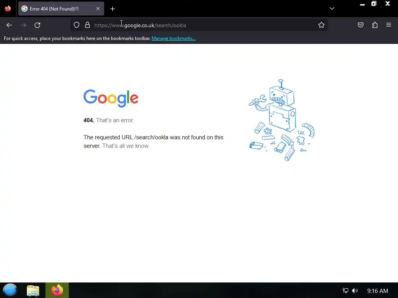Select the Error 404 (Not Found) tab
The width and height of the screenshot is (398, 298).
[x=61, y=9]
